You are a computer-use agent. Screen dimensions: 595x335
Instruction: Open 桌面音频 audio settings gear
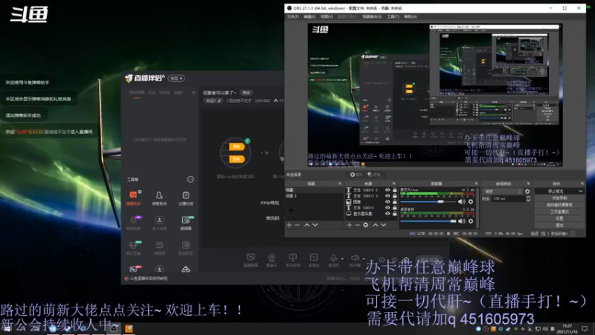pyautogui.click(x=471, y=221)
